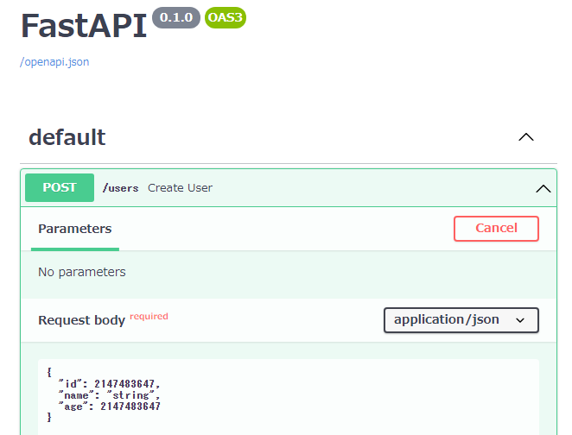Click the "id" value in request body
Screen dimensions: 572x435
point(124,384)
